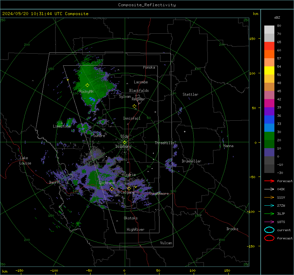Select the bright green swatch between 30 and 20 dBZ
The height and width of the screenshot is (275, 294).
click(269, 136)
